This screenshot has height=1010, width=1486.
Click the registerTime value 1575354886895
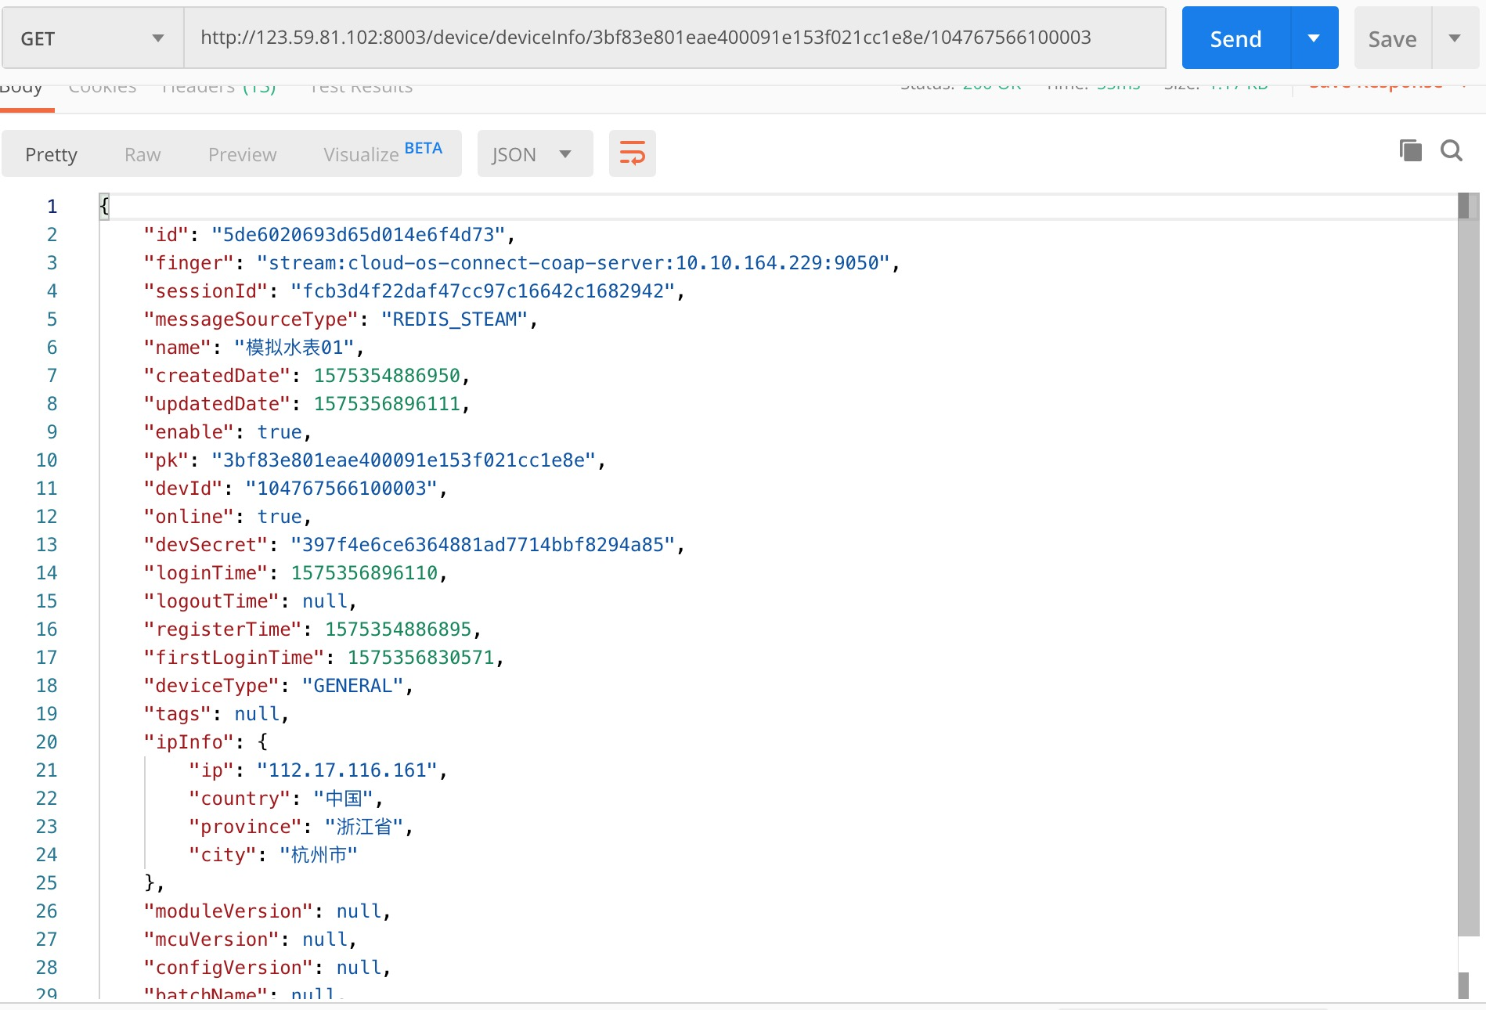click(399, 629)
